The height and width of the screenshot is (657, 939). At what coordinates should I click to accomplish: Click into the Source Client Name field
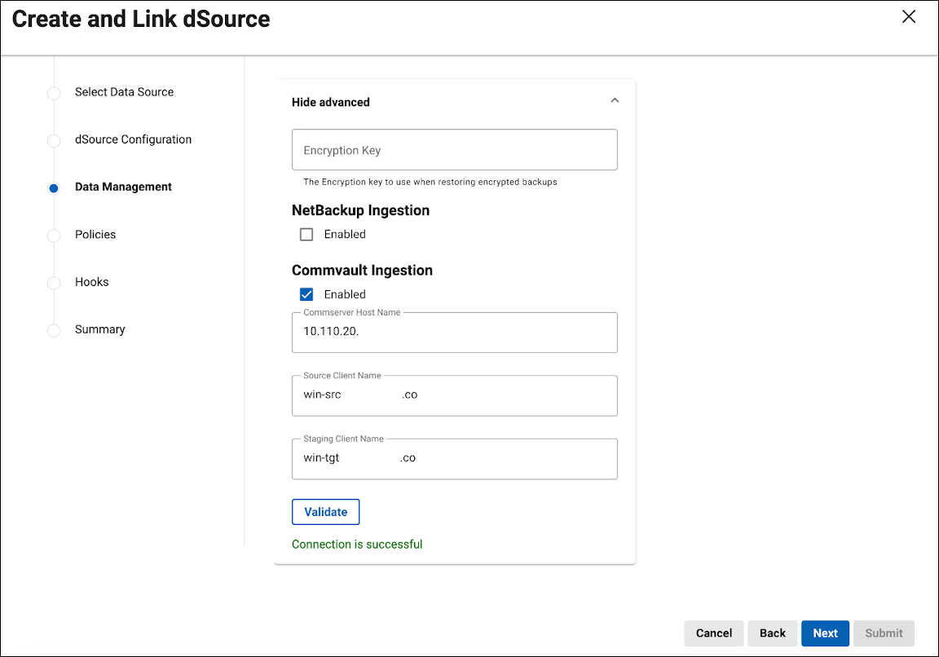click(x=454, y=395)
